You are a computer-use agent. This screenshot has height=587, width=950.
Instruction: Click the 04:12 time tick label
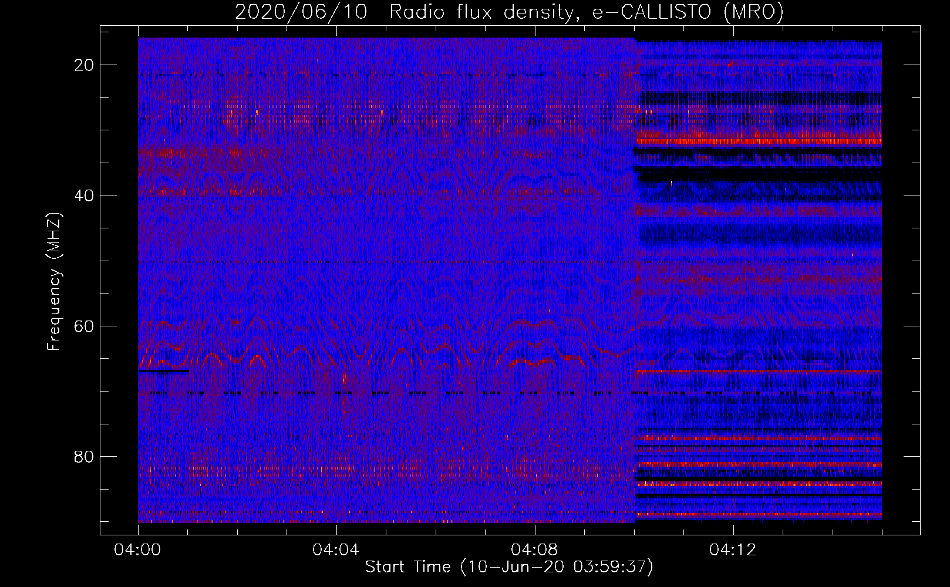click(733, 550)
